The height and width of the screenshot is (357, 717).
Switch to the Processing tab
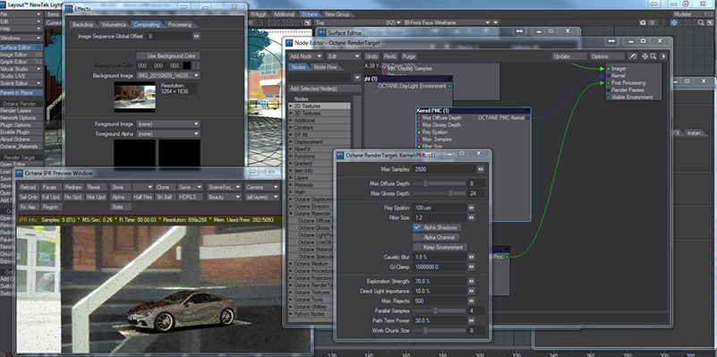[x=179, y=24]
